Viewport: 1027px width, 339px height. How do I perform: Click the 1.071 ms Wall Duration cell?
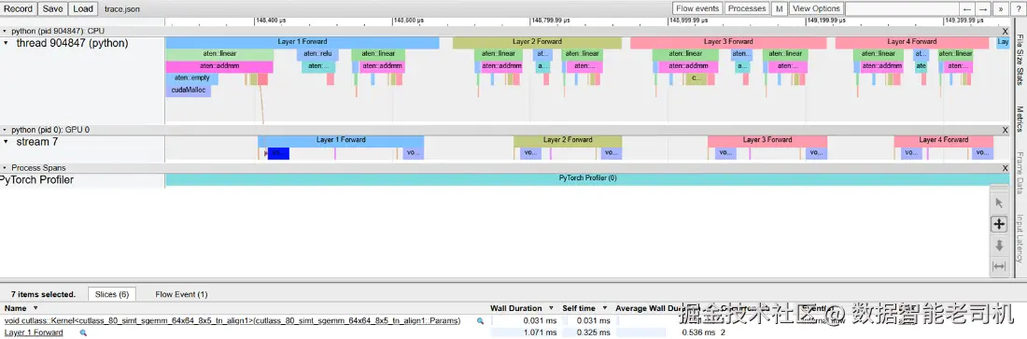click(x=526, y=332)
